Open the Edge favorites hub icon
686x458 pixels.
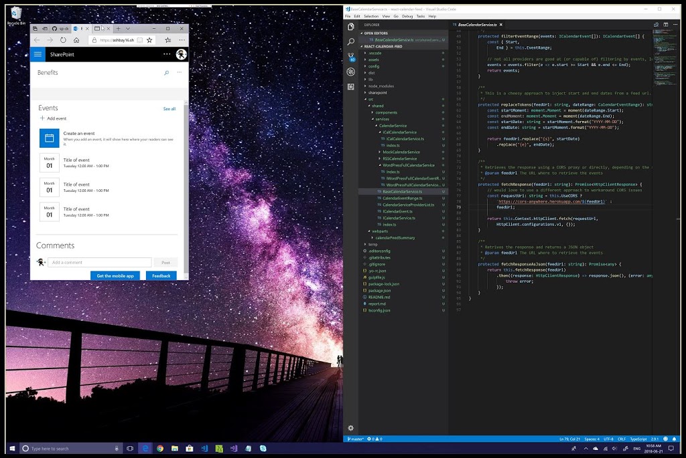[168, 40]
